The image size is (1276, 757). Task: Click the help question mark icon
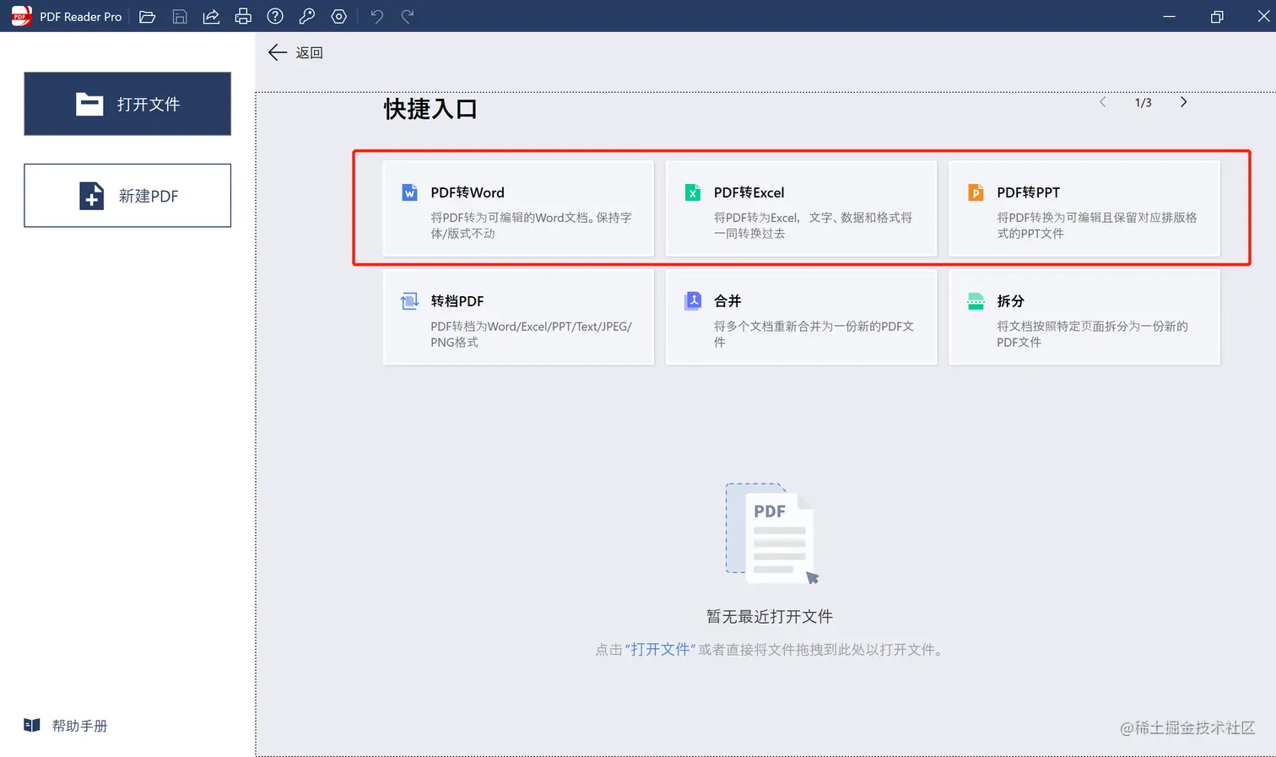tap(274, 16)
